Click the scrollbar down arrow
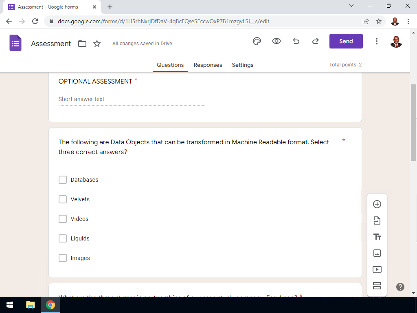The height and width of the screenshot is (313, 417). point(413,293)
